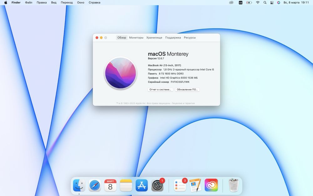This screenshot has width=313, height=196.
Task: Click the Intel HD Graphics 6000 line
Action: (x=173, y=78)
